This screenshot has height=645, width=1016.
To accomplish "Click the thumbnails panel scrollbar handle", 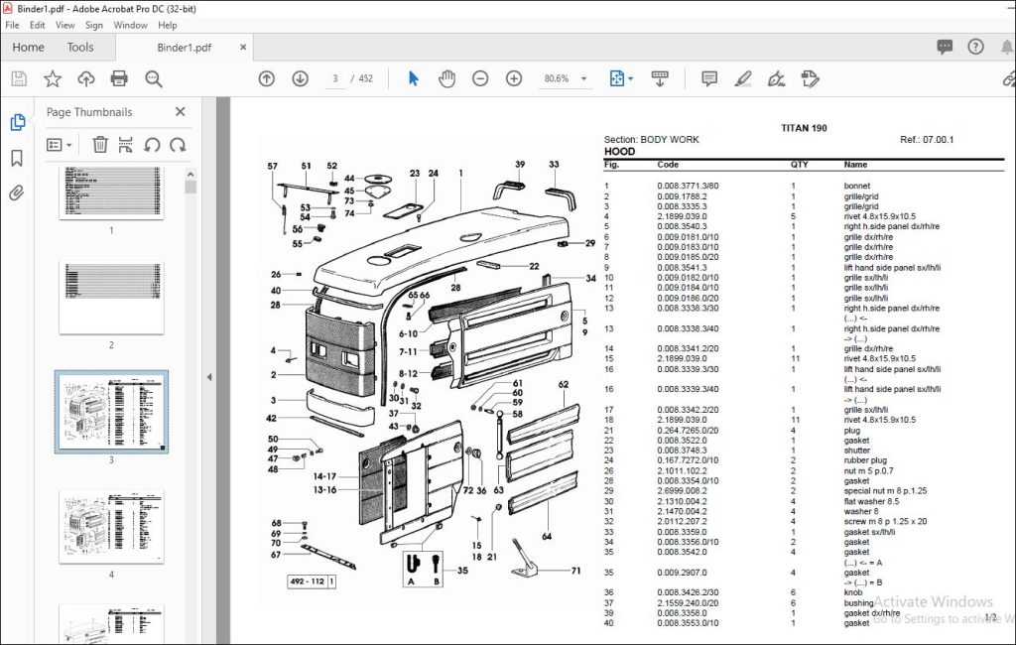I will (190, 187).
